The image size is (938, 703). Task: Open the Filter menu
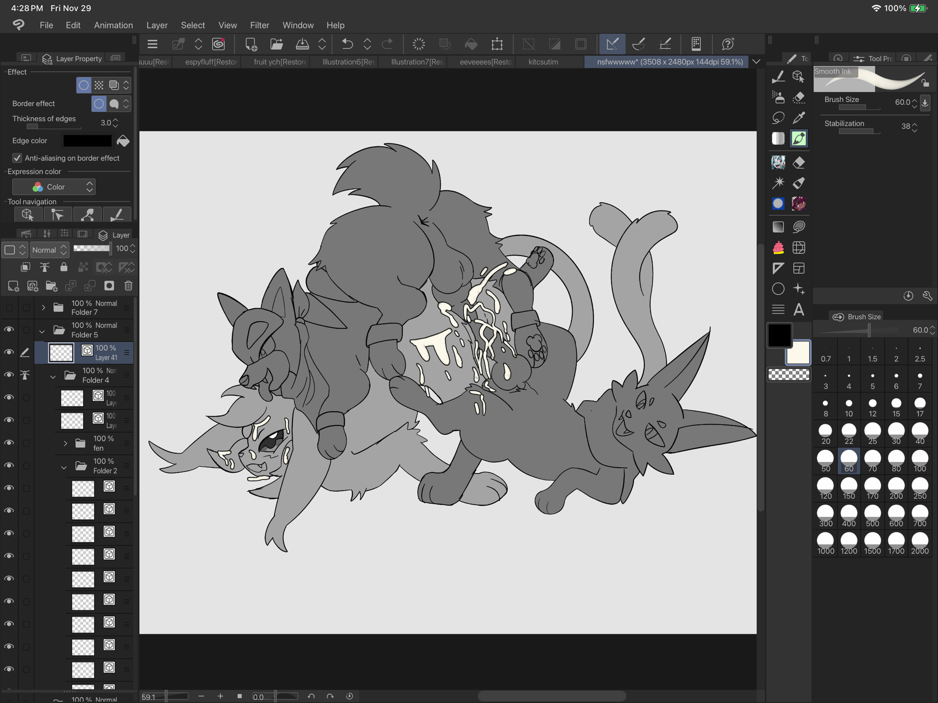259,25
